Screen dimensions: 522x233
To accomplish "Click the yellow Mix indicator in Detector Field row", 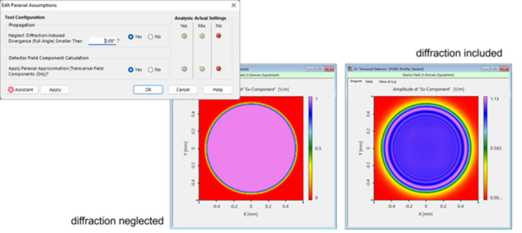I will (x=202, y=69).
